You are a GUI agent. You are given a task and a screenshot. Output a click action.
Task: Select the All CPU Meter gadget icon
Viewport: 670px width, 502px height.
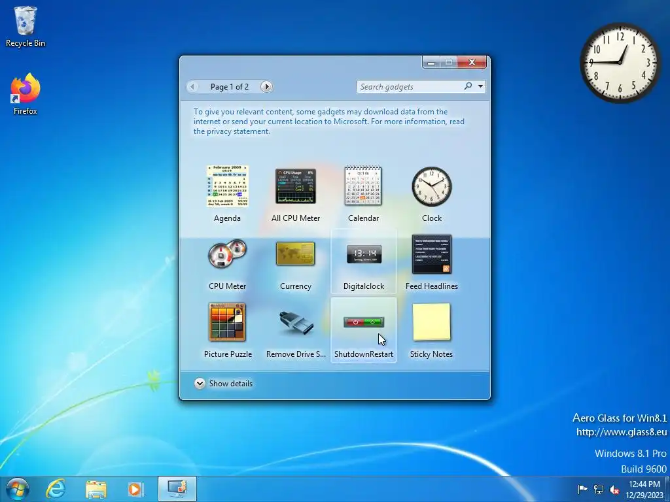click(x=296, y=186)
